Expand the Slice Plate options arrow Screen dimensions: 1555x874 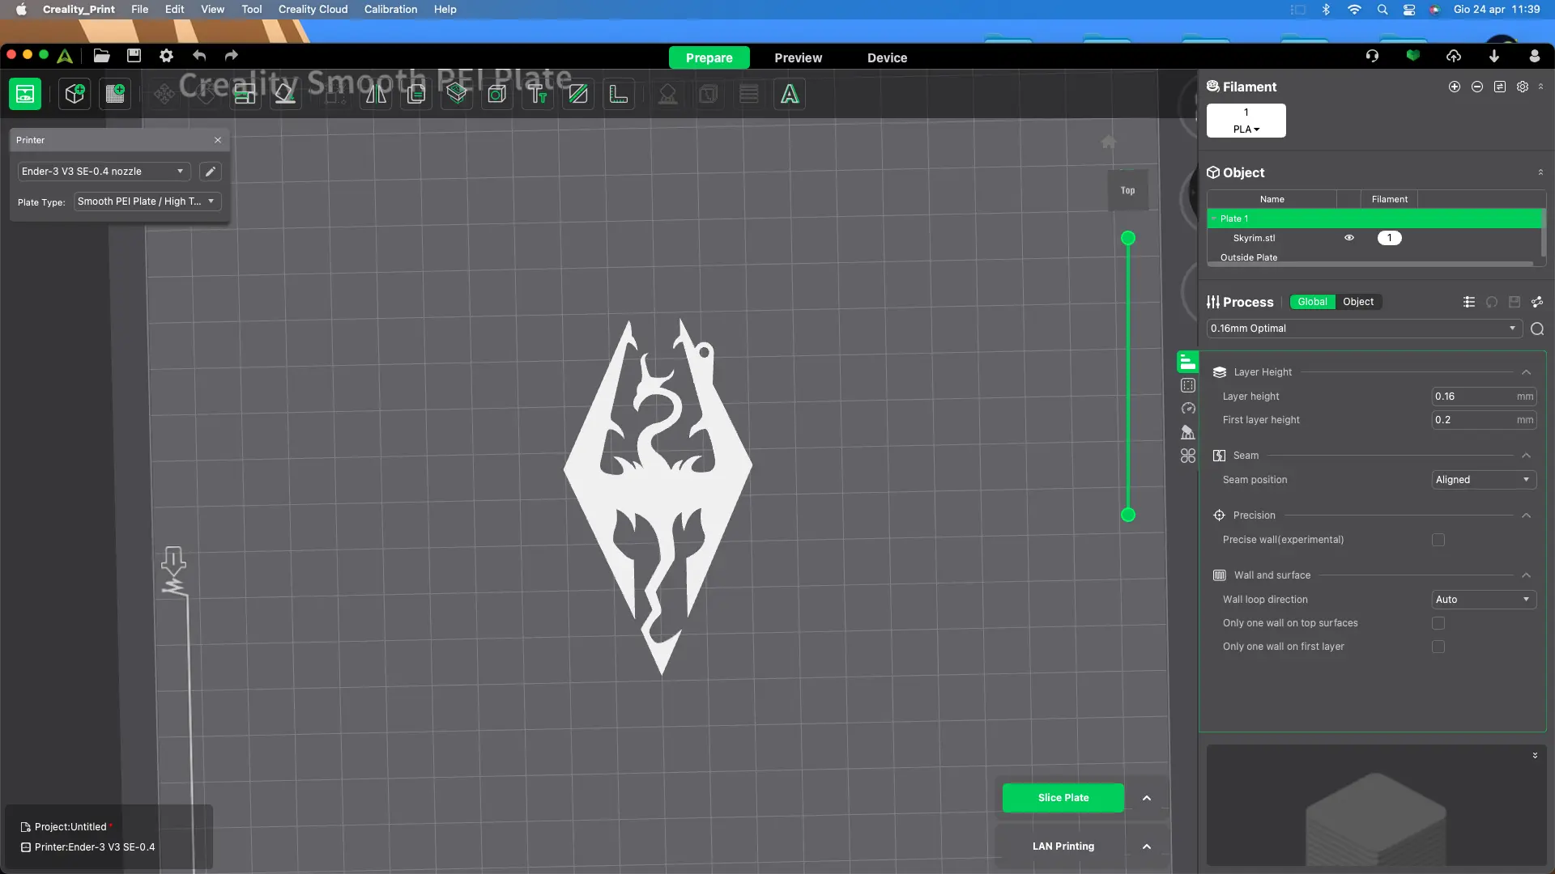pos(1147,798)
